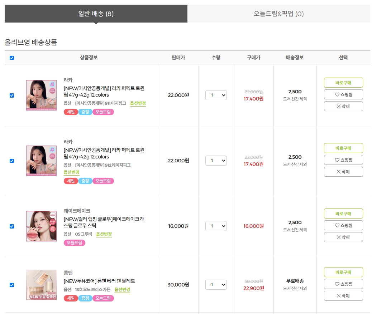Click 옵션변경 for the 13호 오드브리즈가든 option
372x314 pixels.
point(122,289)
